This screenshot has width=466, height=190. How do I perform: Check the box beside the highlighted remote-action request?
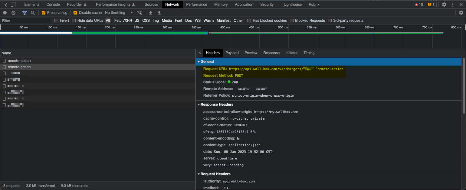(x=4, y=67)
